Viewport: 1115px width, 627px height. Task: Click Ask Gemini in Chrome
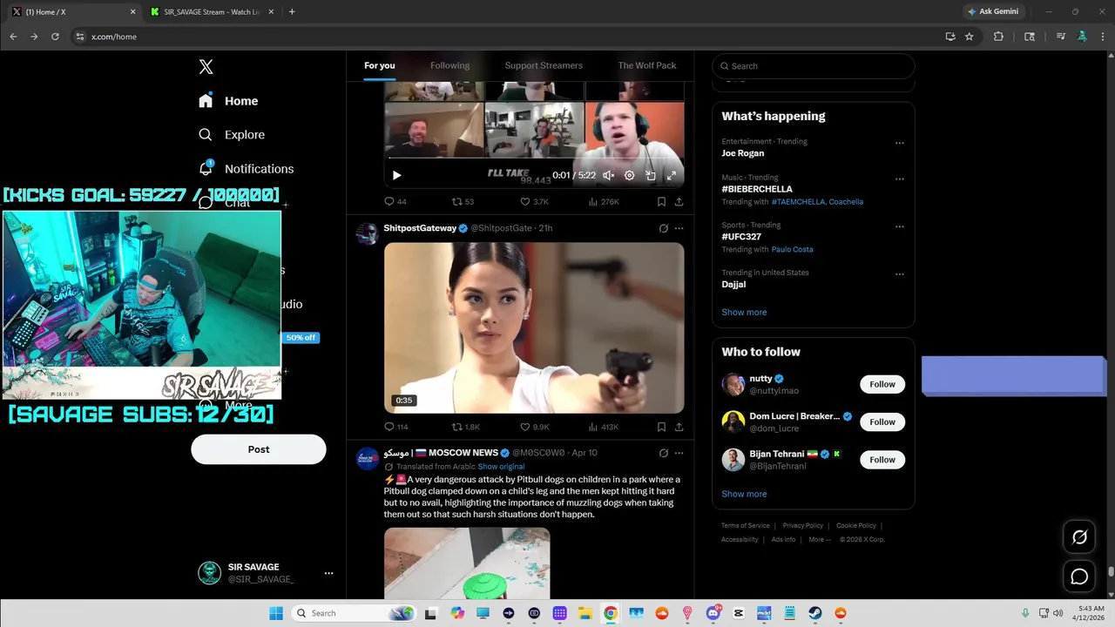pos(993,11)
